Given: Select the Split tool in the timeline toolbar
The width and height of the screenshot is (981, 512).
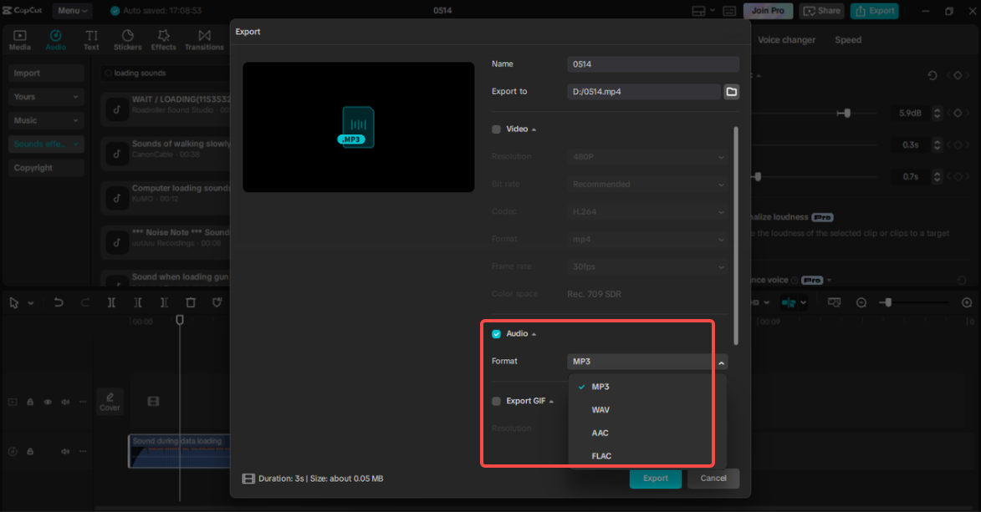Looking at the screenshot, I should [111, 302].
